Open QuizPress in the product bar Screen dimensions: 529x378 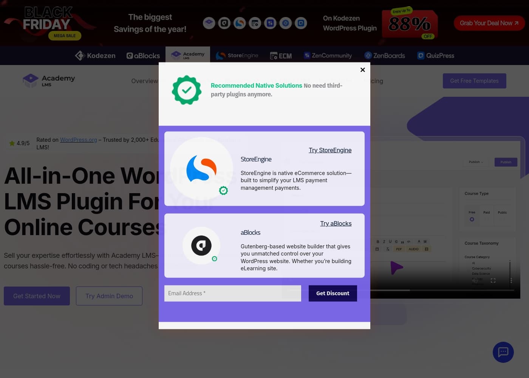click(436, 56)
